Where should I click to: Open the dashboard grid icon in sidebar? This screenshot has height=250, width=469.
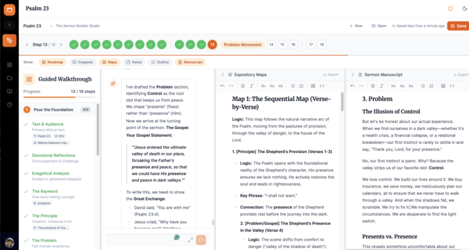click(9, 64)
